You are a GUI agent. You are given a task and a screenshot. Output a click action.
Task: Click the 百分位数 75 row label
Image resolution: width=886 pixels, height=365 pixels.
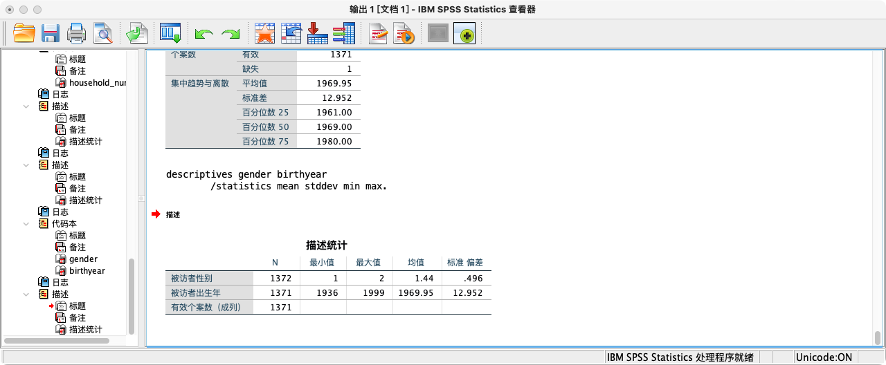coord(265,141)
